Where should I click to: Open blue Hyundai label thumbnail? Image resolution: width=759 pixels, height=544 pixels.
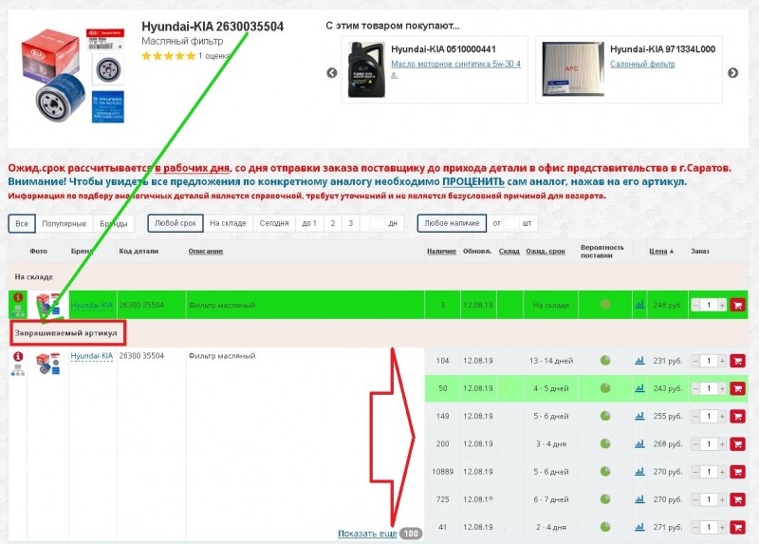107,106
